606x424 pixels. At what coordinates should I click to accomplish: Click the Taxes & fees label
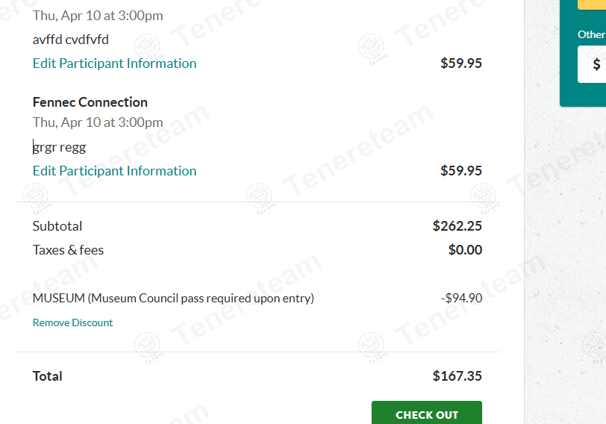(x=68, y=250)
